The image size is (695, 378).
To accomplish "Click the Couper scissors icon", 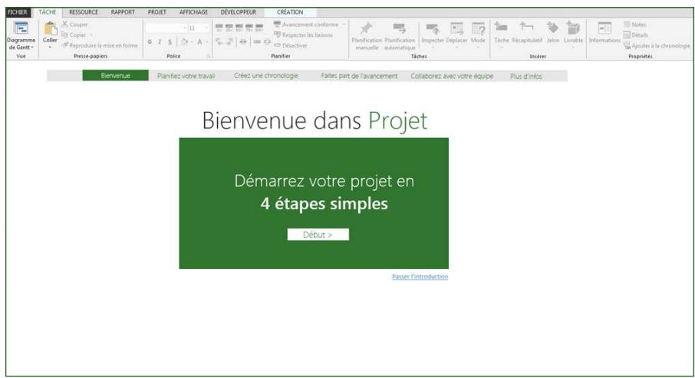I will point(64,24).
